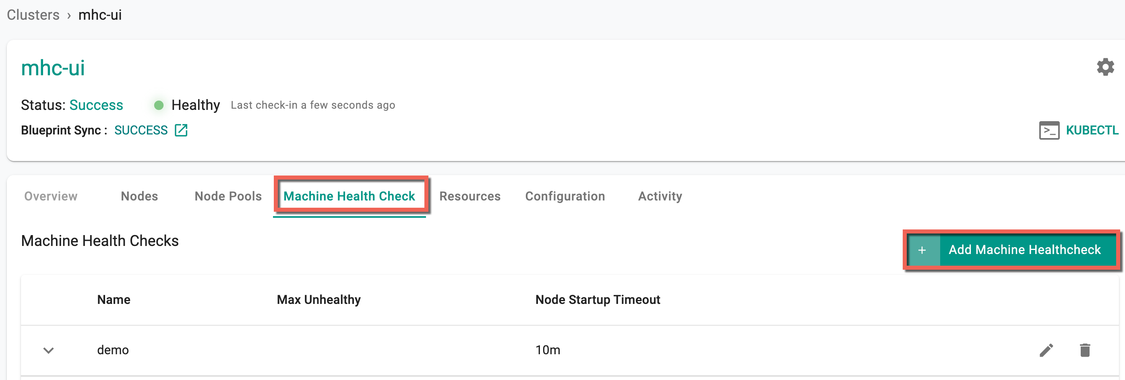Click the plus icon on Add Machine Healthcheck

tap(922, 250)
